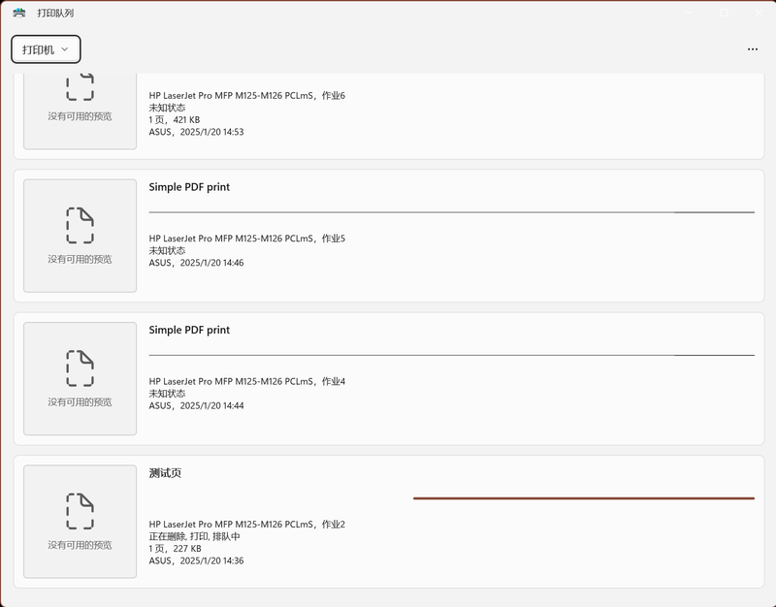Open the 打印机 dropdown

(x=46, y=48)
